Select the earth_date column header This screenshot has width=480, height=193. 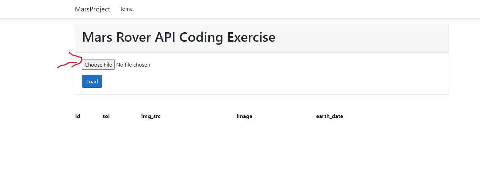pos(330,116)
